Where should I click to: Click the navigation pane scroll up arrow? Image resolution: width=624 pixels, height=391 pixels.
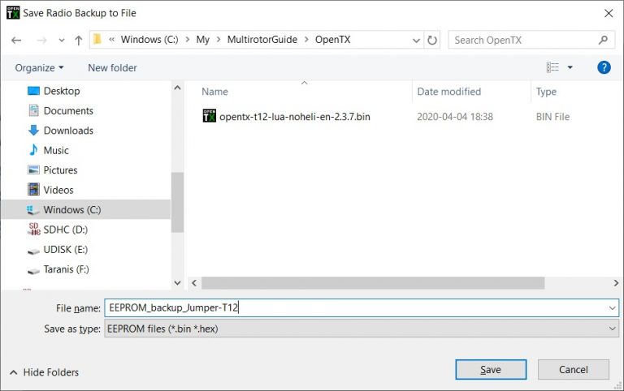[177, 88]
